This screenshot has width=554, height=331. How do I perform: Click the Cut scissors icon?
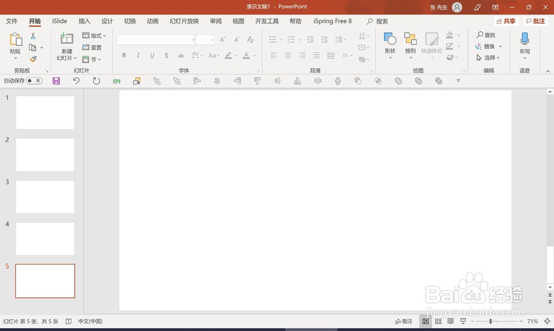coord(33,36)
